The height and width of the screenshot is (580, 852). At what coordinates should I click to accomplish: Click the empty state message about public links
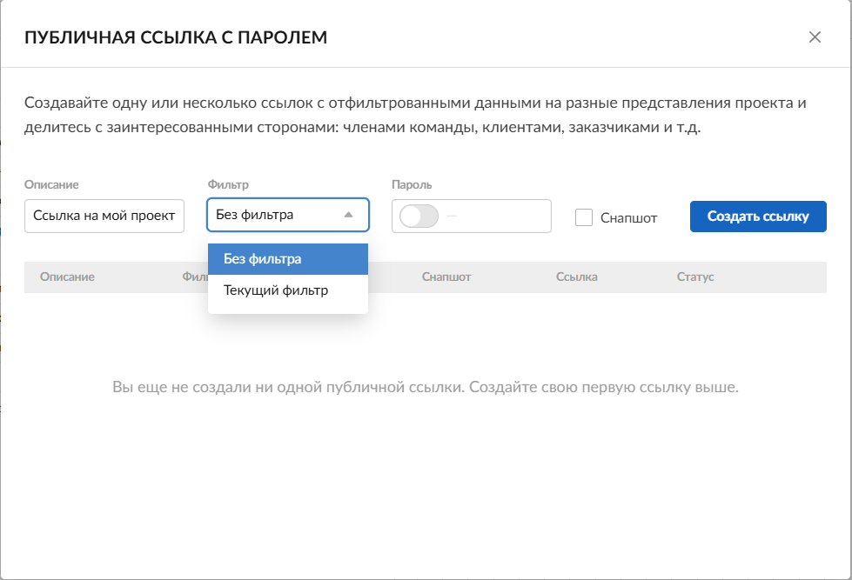426,385
